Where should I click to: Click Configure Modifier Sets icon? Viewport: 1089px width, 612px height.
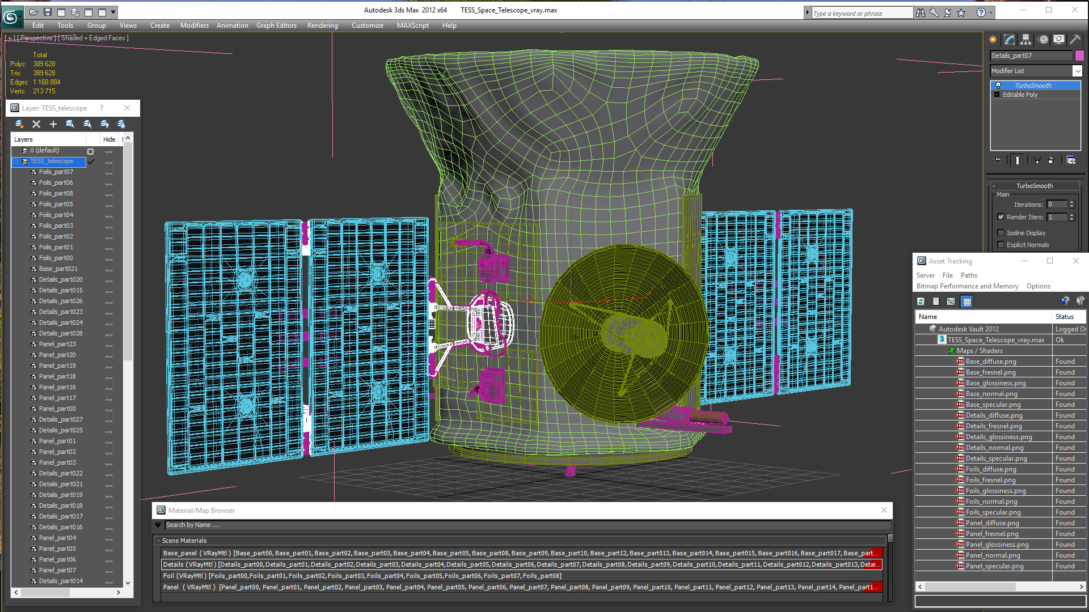pos(1071,160)
